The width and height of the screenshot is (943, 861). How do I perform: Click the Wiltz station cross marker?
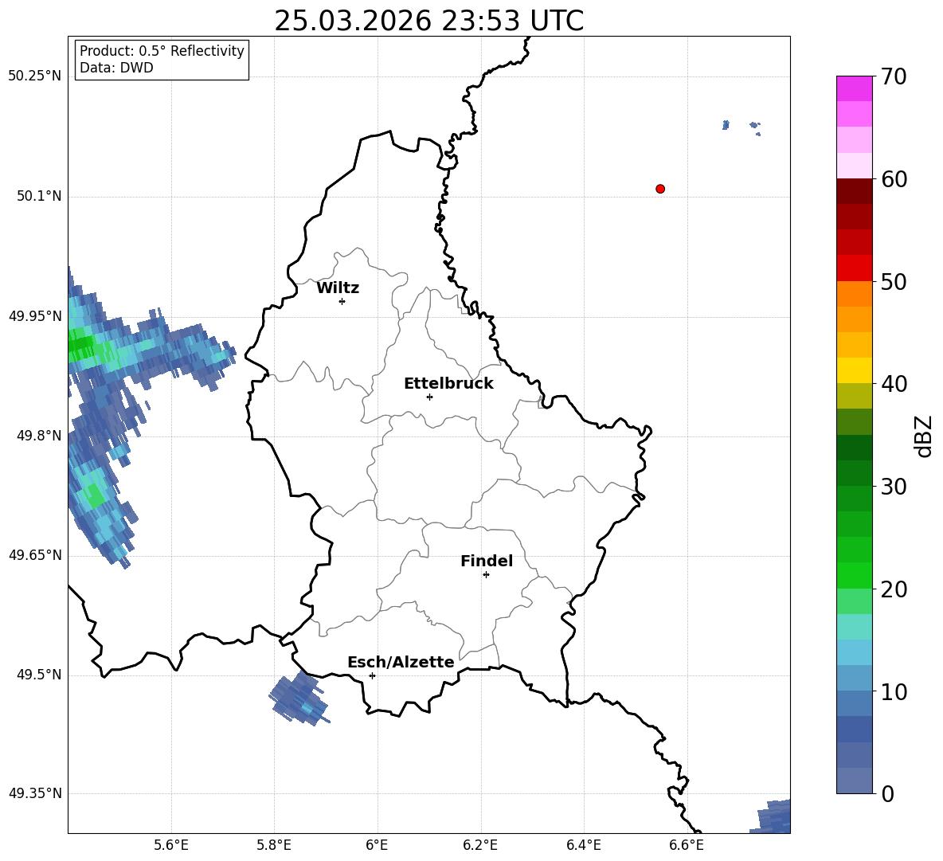click(342, 301)
